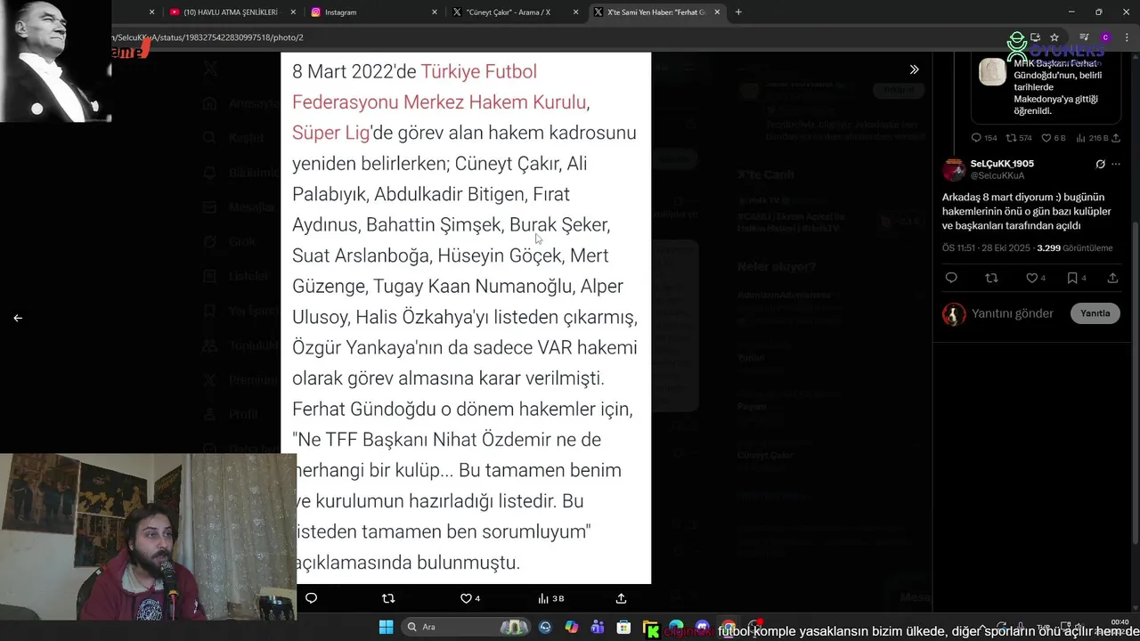Open a new browser tab
The image size is (1140, 641).
click(738, 12)
